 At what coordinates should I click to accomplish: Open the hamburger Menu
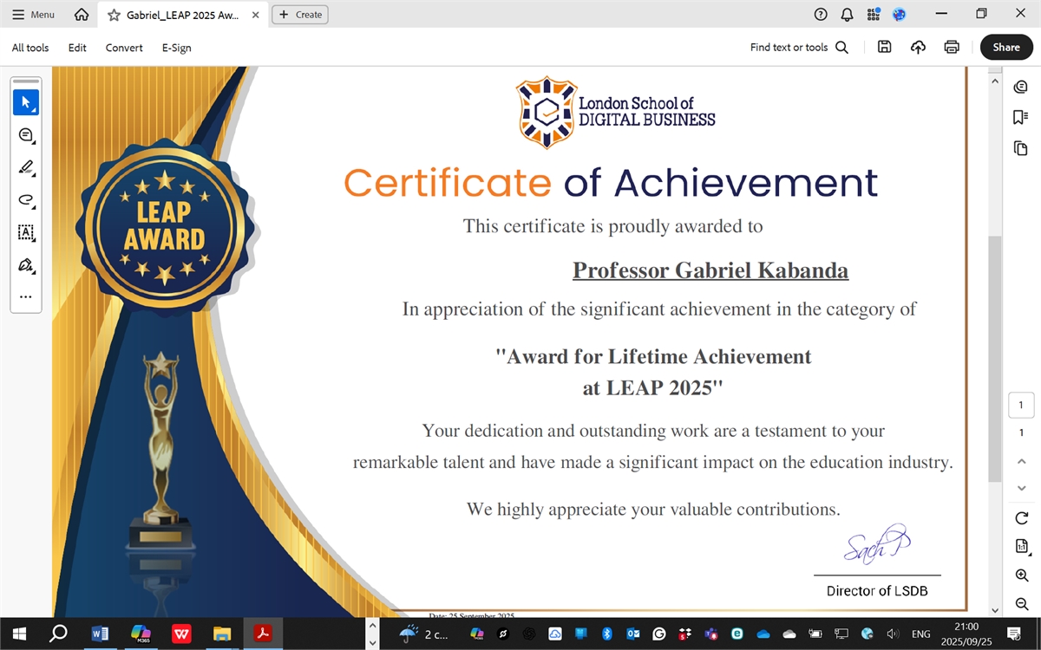(x=33, y=15)
